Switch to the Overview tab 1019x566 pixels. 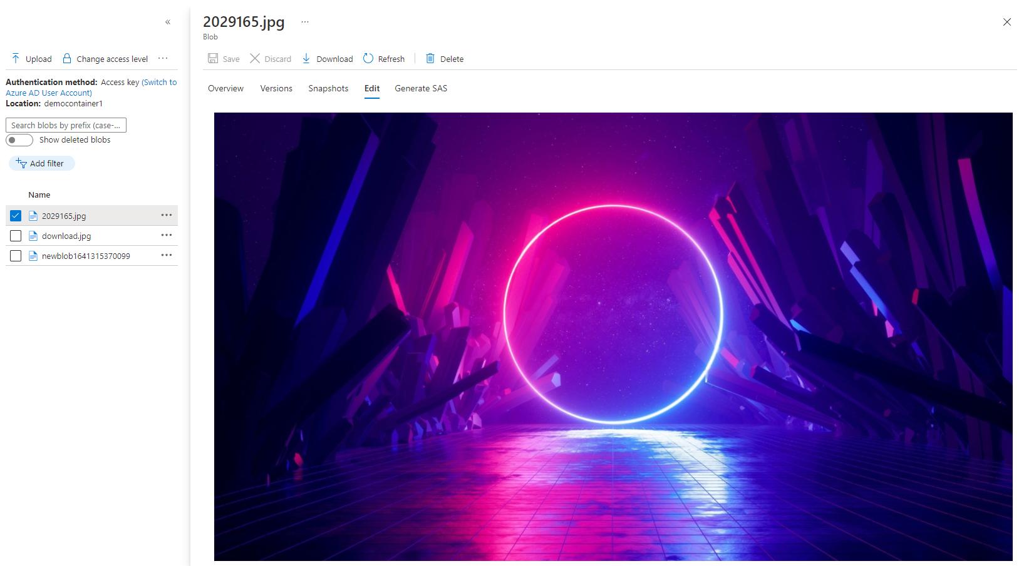coord(225,88)
